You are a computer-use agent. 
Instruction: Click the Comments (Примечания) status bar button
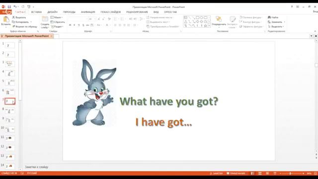pyautogui.click(x=236, y=174)
